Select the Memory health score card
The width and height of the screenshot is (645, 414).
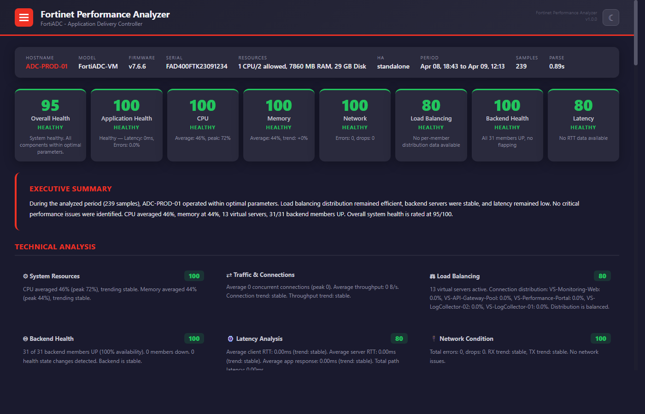(279, 125)
